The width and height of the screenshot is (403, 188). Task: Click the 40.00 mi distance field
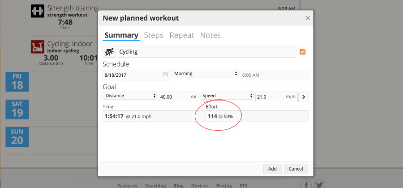pos(178,97)
